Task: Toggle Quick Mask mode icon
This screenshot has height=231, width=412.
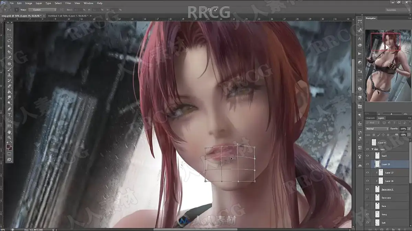Action: pyautogui.click(x=9, y=154)
